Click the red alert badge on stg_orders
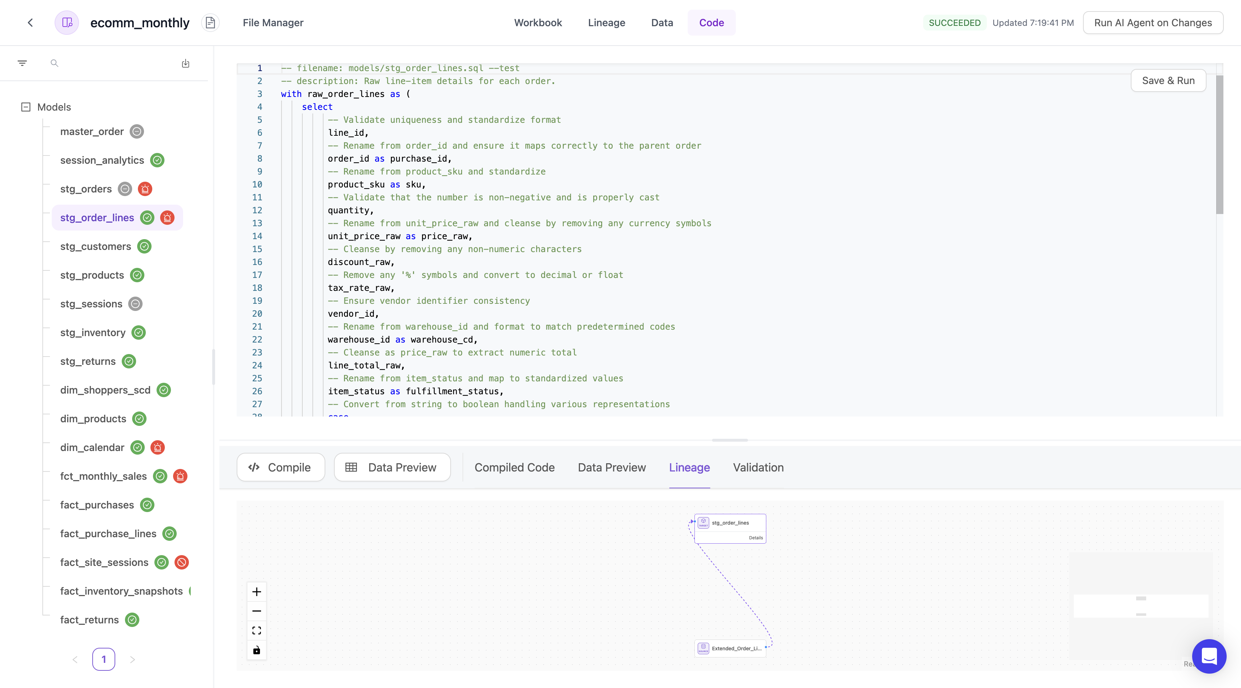Image resolution: width=1241 pixels, height=688 pixels. (145, 189)
